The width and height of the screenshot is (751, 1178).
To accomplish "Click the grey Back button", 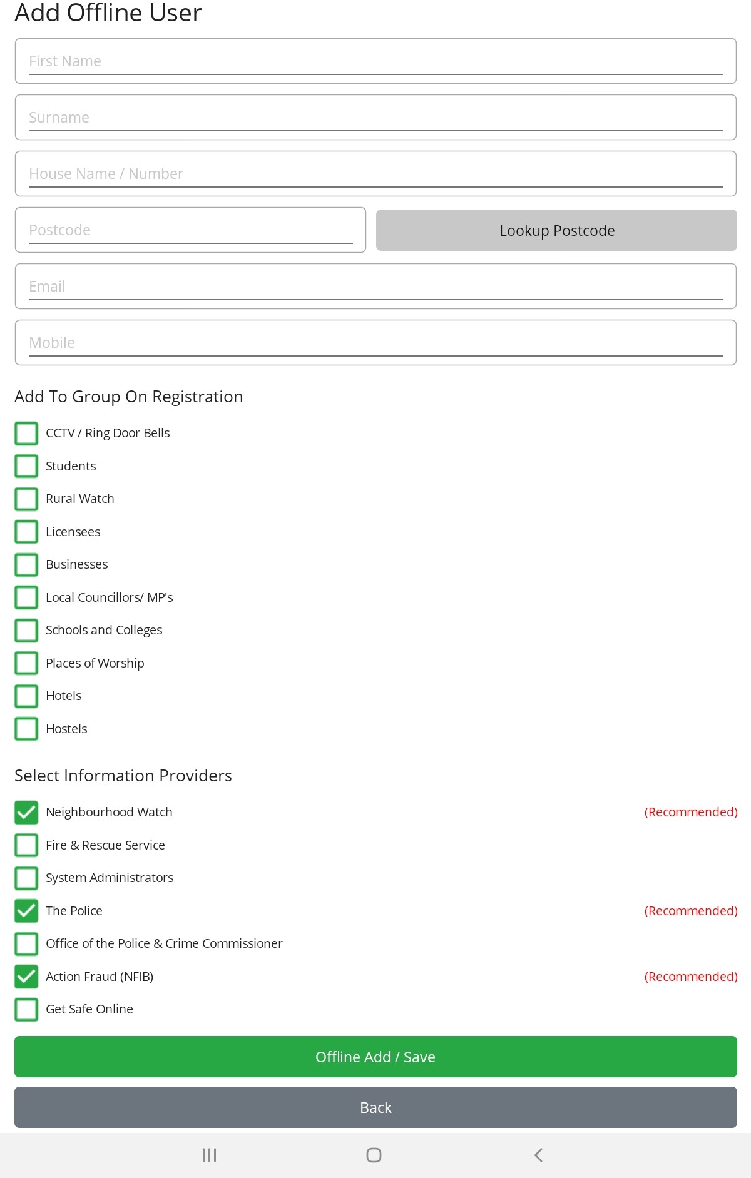I will tap(375, 1107).
